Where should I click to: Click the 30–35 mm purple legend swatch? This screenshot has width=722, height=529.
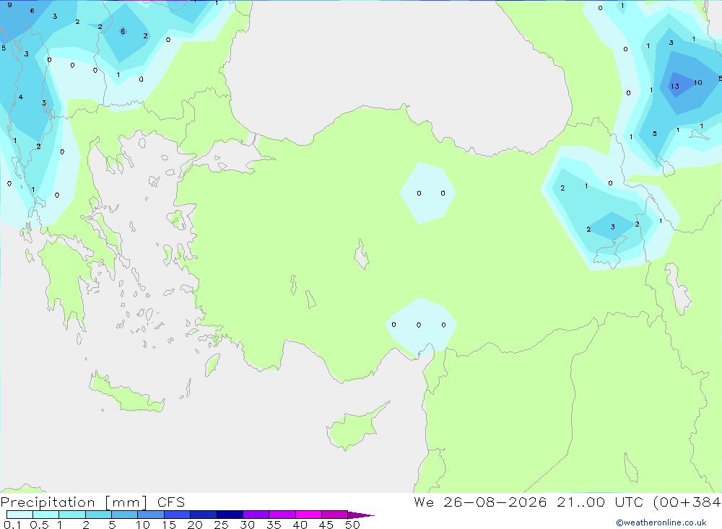(x=256, y=515)
